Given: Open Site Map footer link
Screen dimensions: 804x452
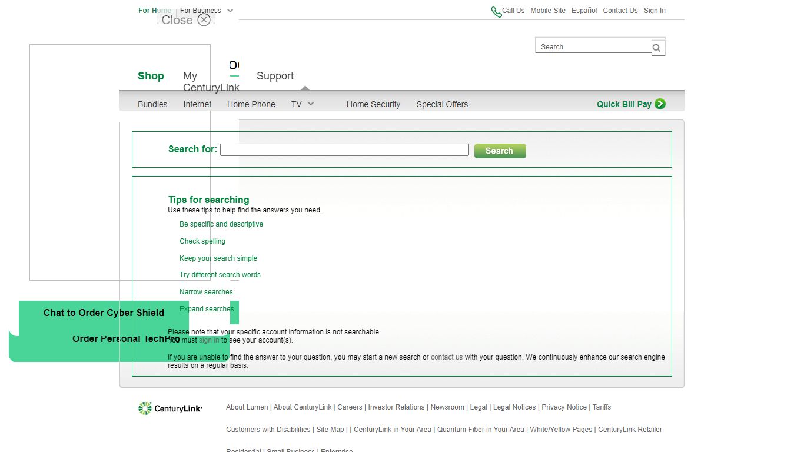Looking at the screenshot, I should click(330, 430).
